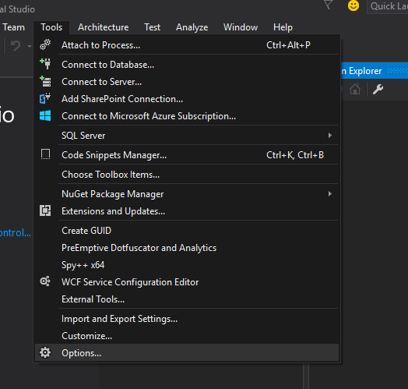
Task: Click the Quick Launch search field
Action: (x=388, y=6)
